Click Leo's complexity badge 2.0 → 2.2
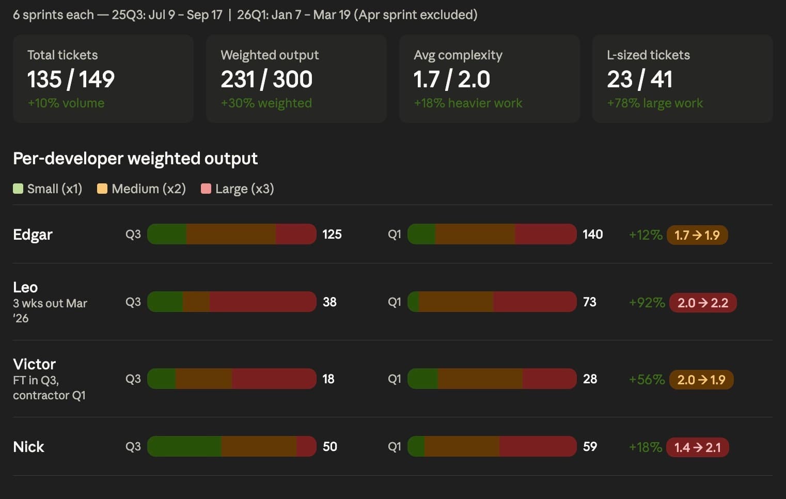The width and height of the screenshot is (786, 499). (703, 303)
